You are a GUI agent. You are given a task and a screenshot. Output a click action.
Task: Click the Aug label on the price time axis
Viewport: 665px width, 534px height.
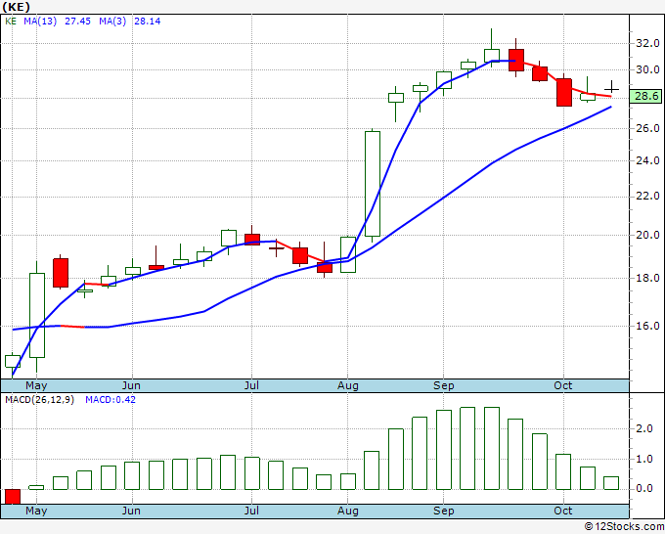click(x=348, y=385)
